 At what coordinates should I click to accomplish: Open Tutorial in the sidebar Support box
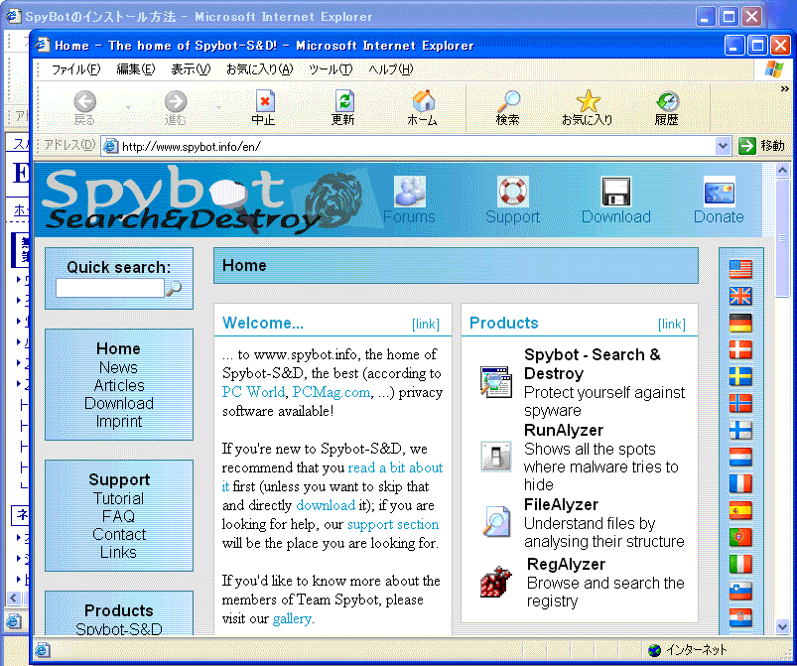coord(118,498)
